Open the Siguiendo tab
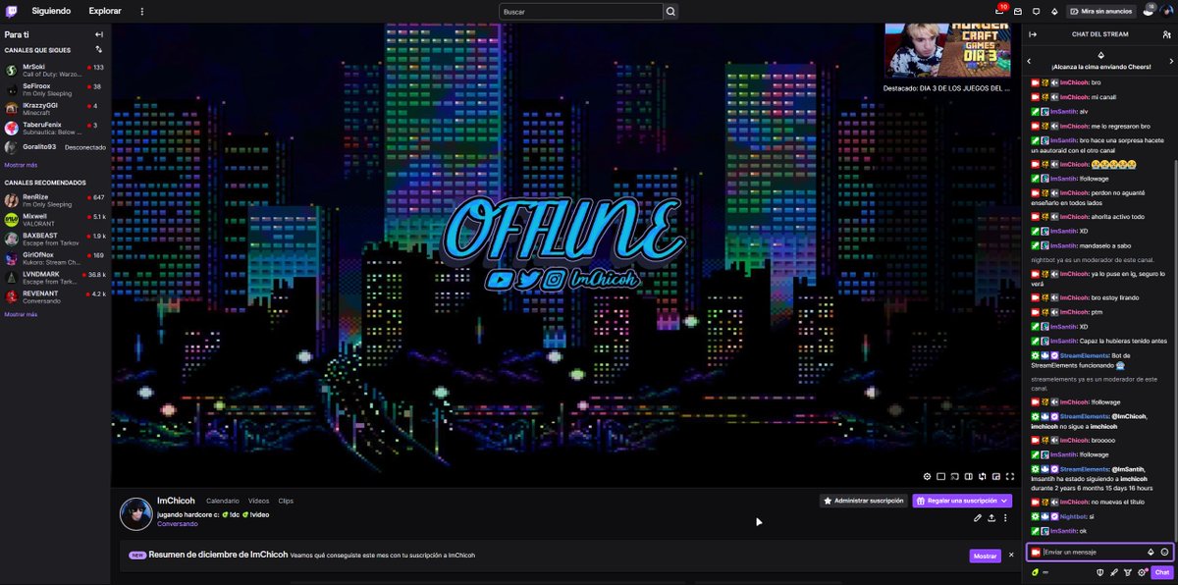Screen dimensions: 1178x585 click(x=51, y=11)
